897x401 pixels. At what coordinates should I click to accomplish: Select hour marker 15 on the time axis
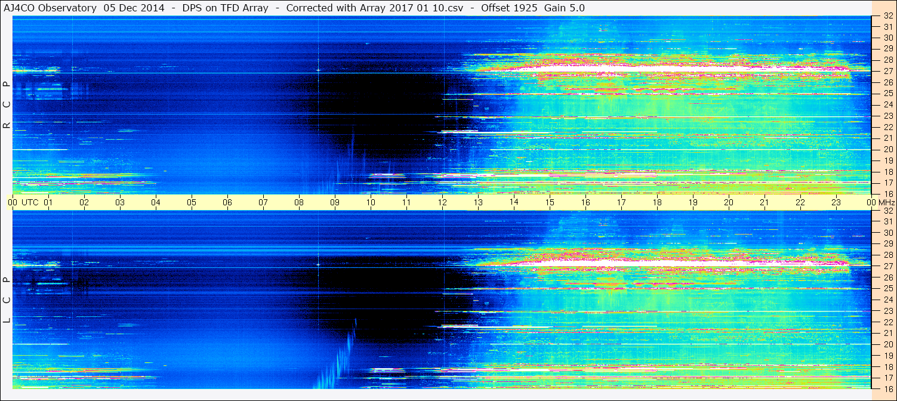point(550,202)
